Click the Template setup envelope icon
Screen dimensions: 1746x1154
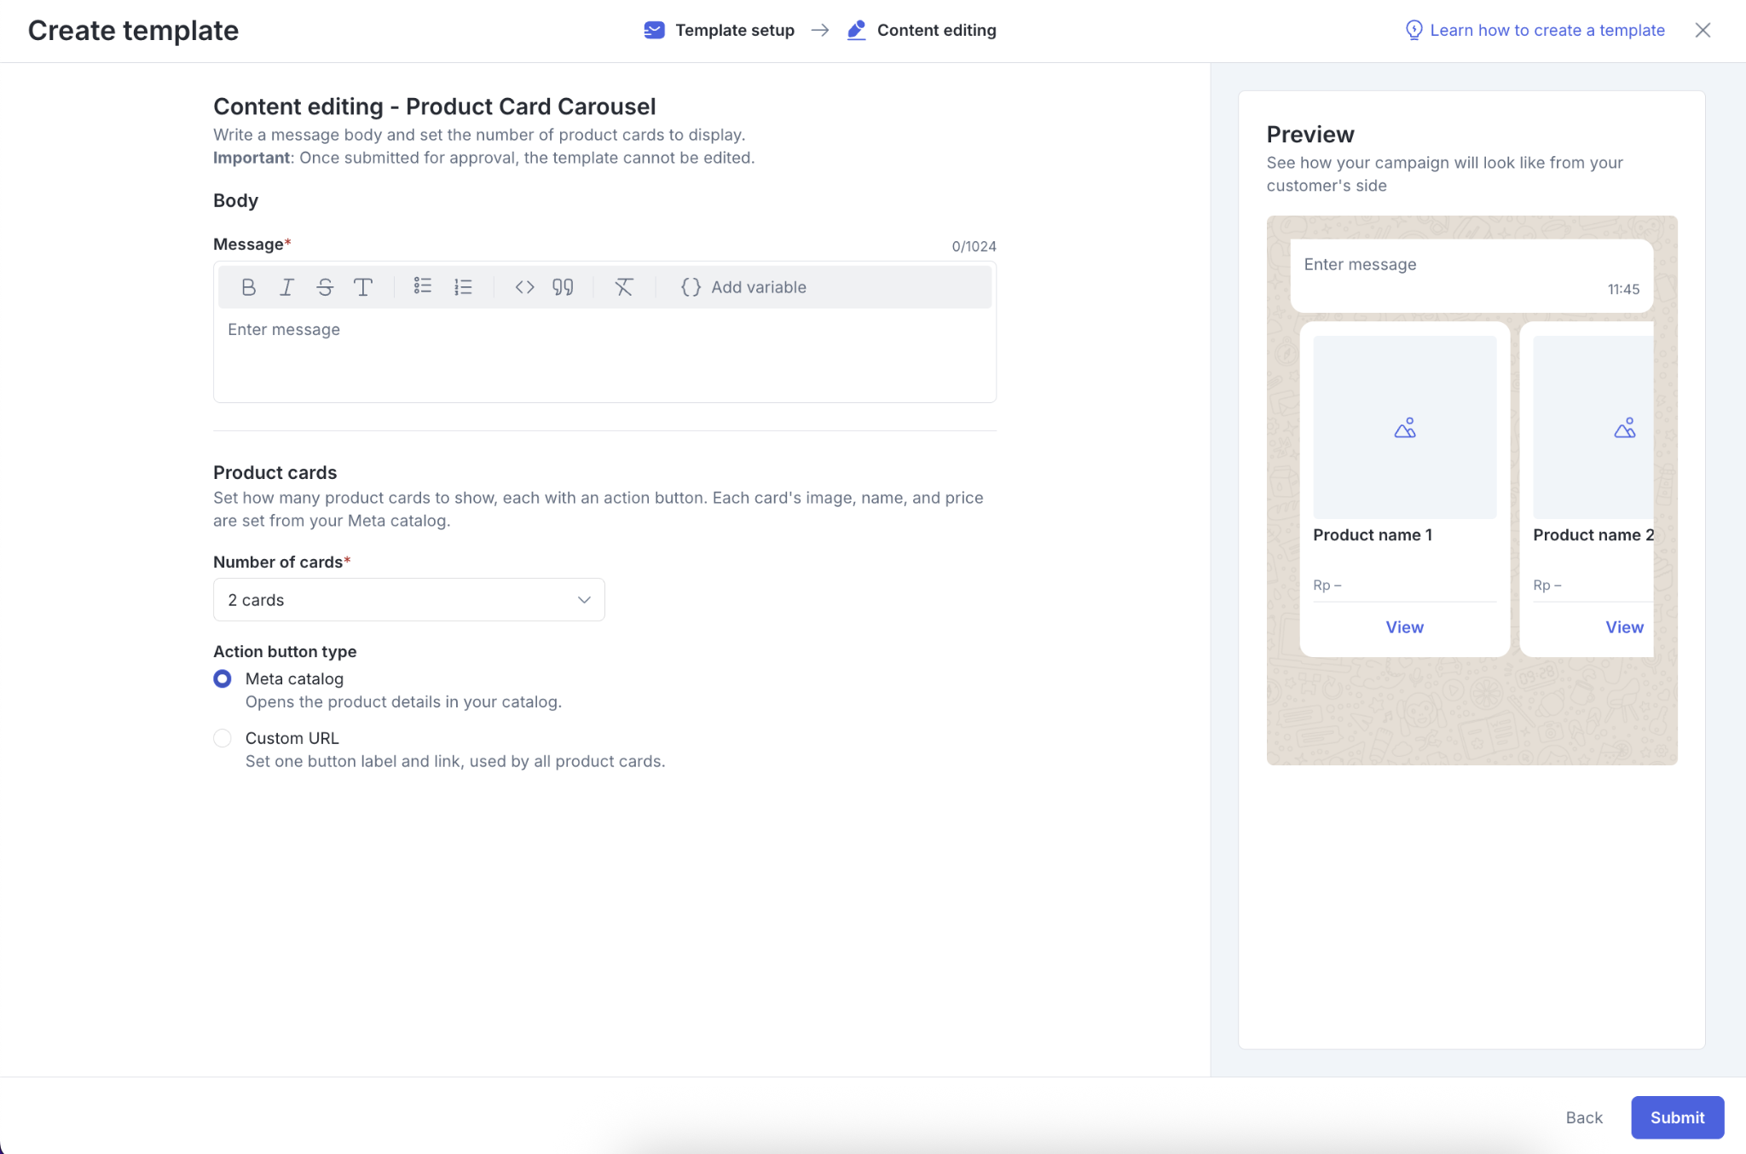(654, 30)
